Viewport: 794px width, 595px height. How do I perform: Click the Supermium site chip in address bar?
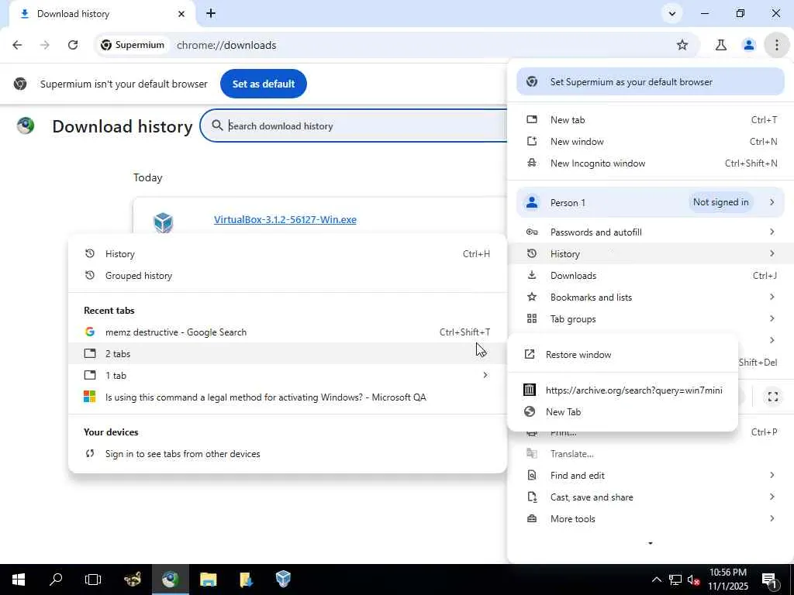(132, 45)
